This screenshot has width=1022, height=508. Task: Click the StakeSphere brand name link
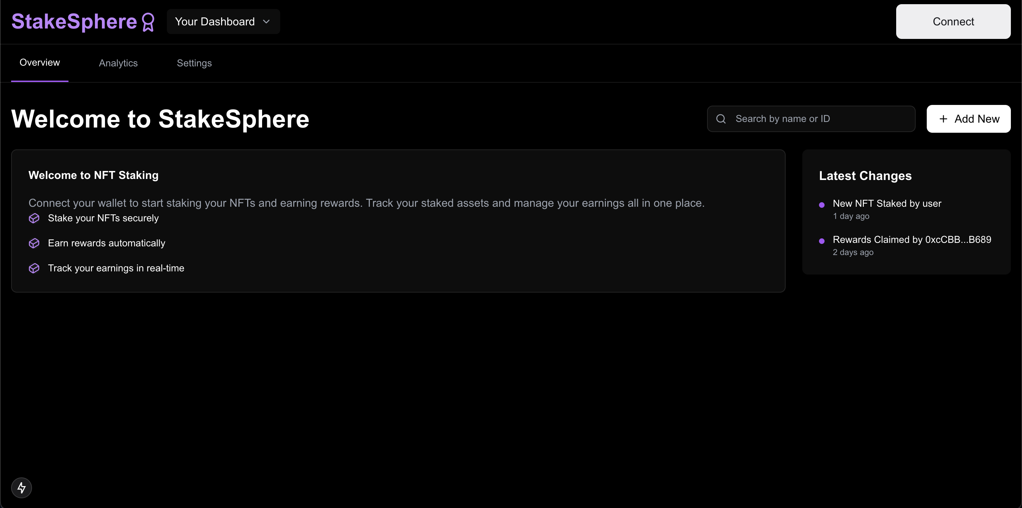74,22
